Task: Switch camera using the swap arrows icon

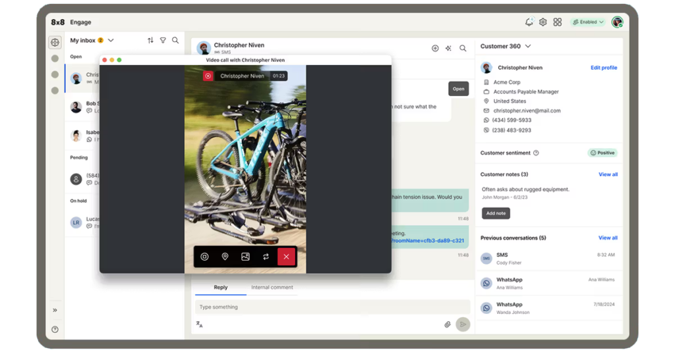Action: (266, 257)
